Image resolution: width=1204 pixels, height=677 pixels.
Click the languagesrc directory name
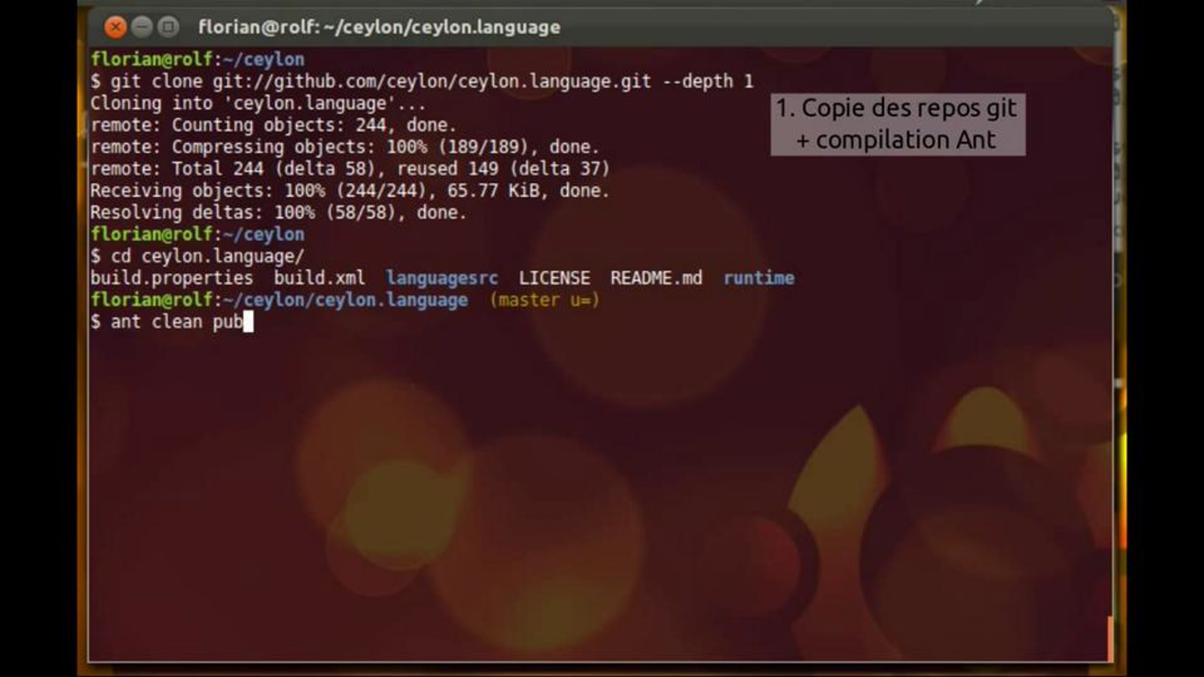(441, 278)
